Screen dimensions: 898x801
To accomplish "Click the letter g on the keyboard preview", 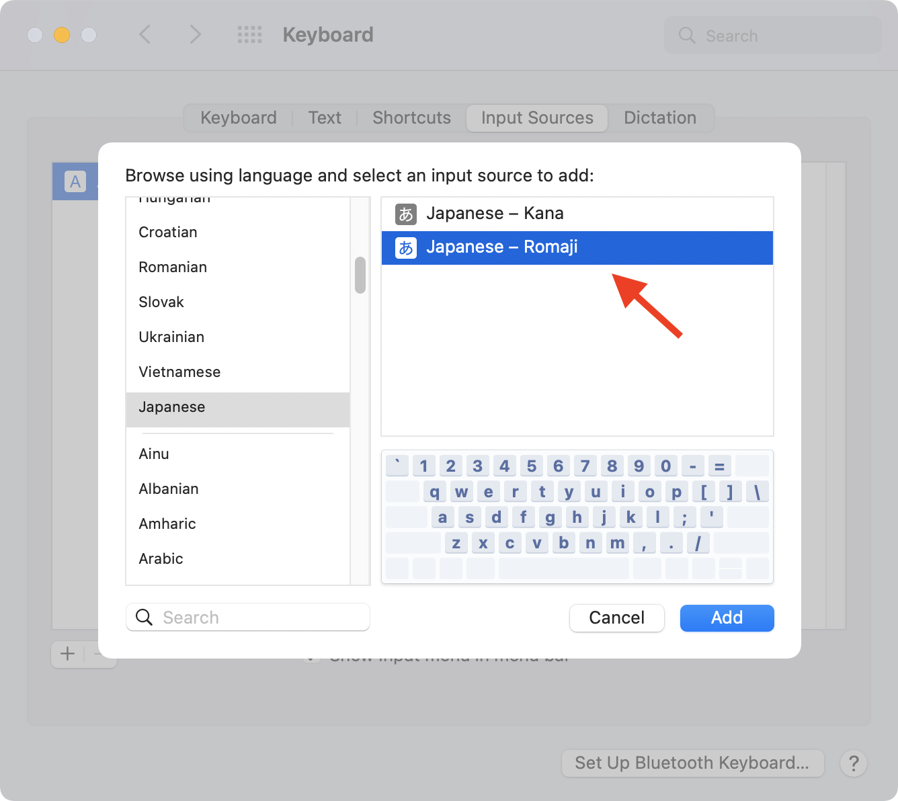I will coord(550,517).
